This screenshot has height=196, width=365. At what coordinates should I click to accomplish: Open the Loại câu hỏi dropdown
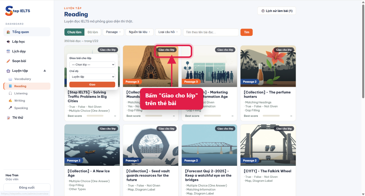[x=168, y=32]
